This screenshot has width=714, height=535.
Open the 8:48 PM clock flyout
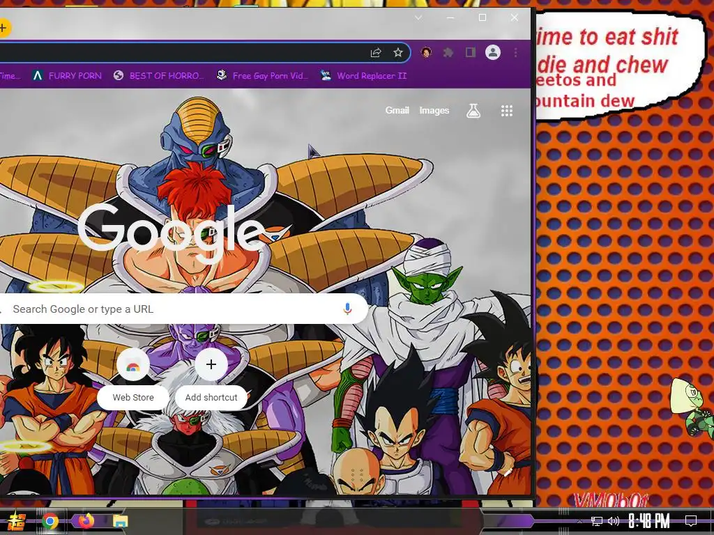tap(649, 521)
